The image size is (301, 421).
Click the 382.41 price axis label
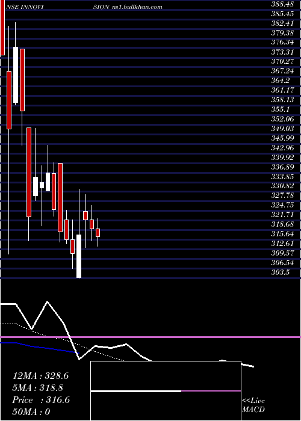pos(282,23)
